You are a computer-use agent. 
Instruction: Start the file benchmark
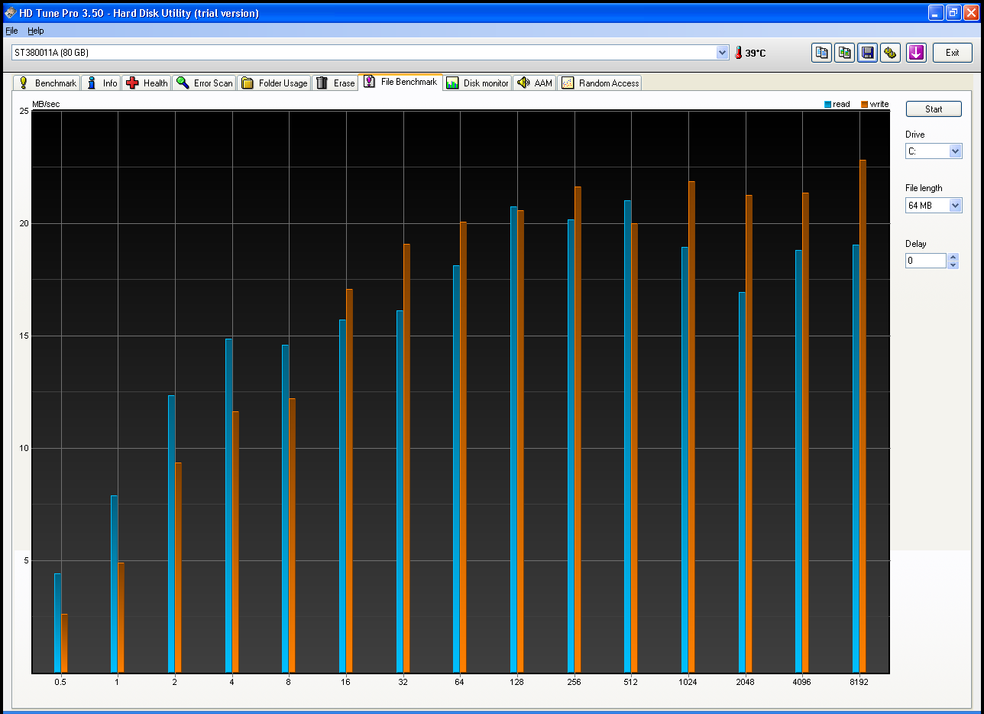934,109
